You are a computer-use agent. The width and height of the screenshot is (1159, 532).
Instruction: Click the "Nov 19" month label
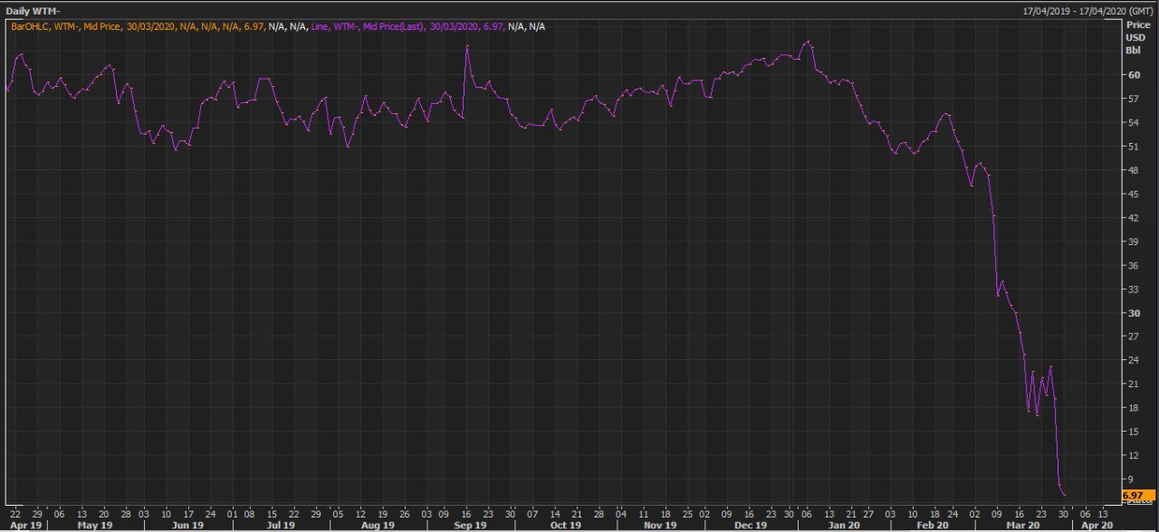[660, 525]
